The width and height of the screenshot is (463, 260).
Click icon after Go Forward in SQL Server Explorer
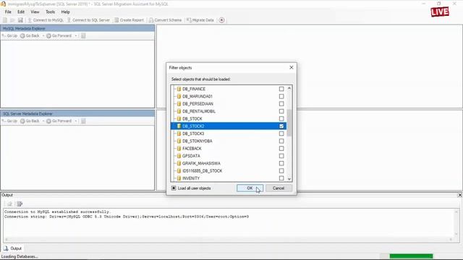84,121
